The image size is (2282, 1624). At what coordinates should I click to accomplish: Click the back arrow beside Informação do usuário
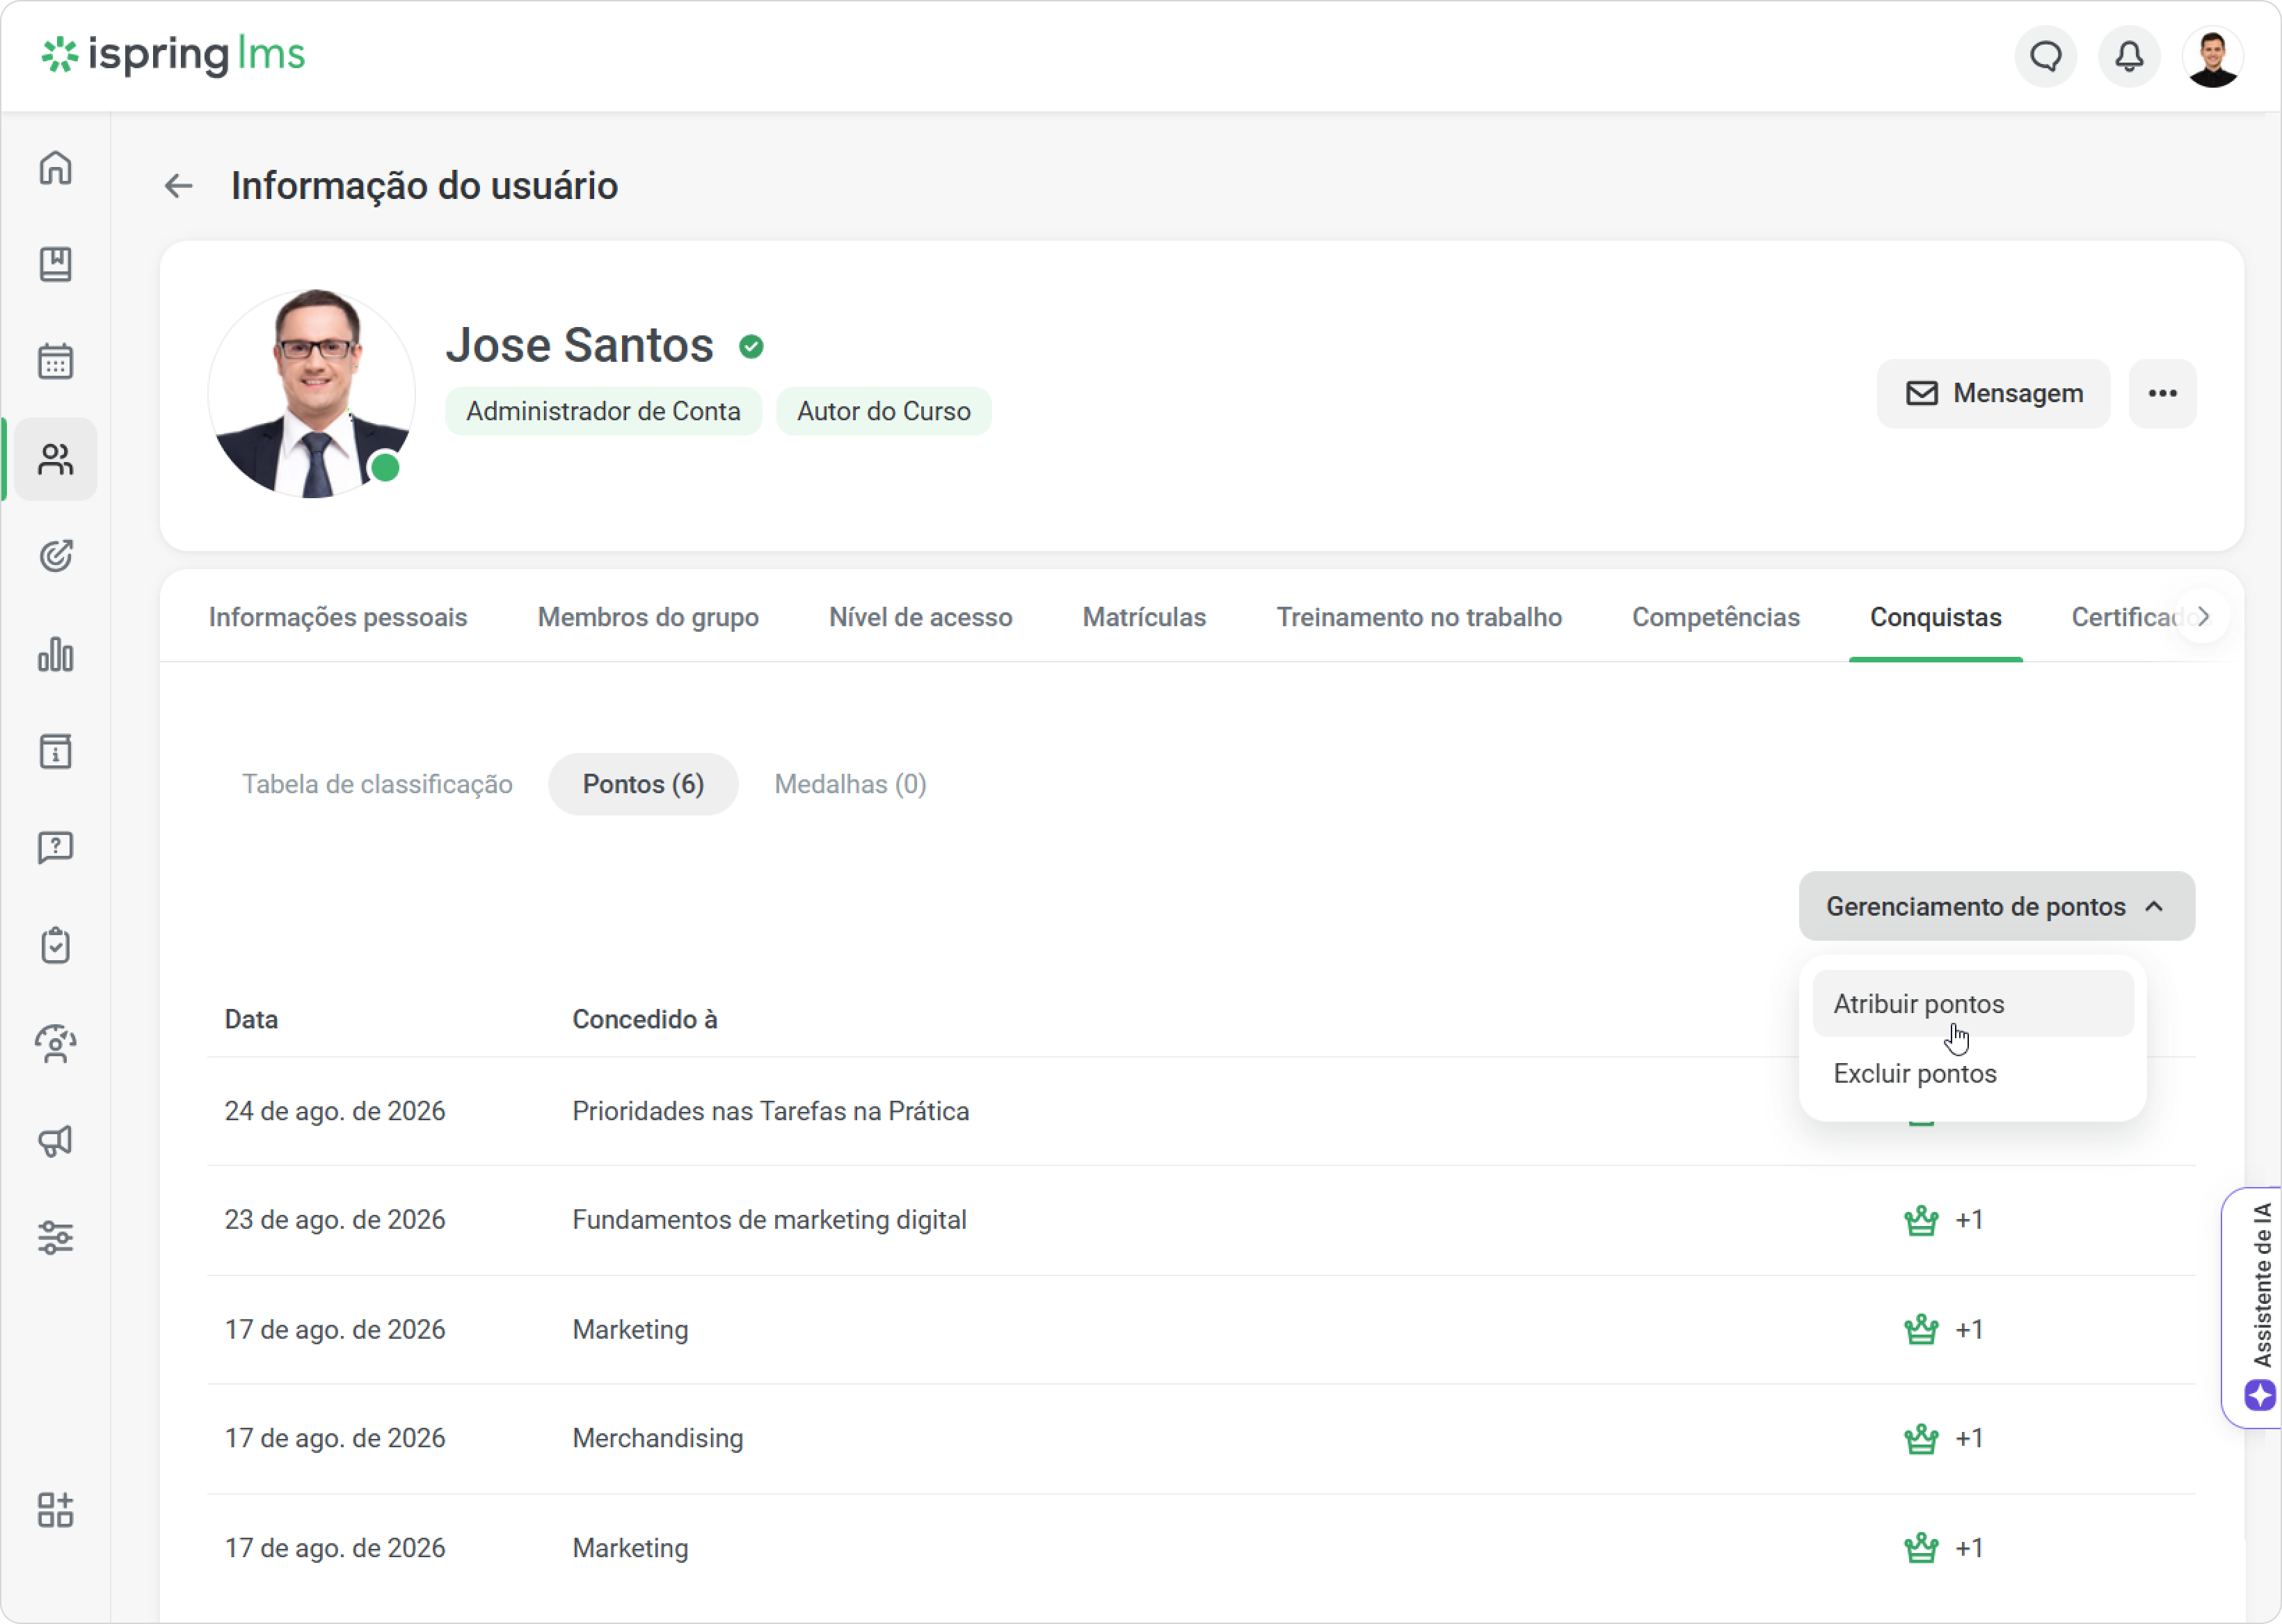tap(179, 186)
